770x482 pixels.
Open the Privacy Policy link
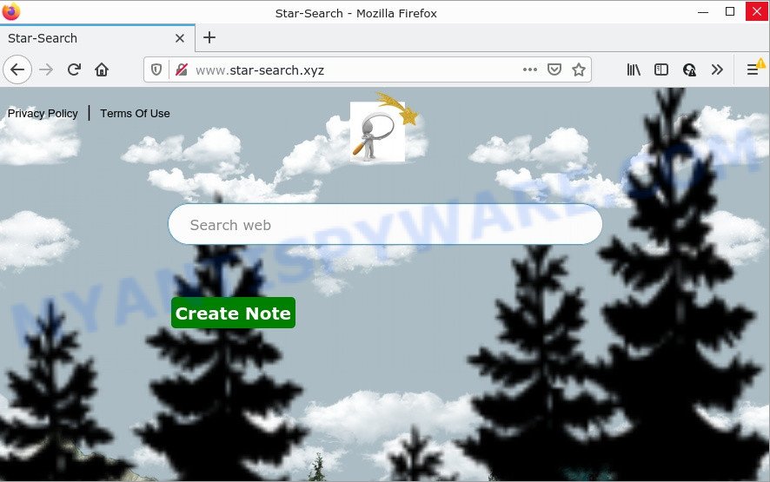tap(43, 114)
